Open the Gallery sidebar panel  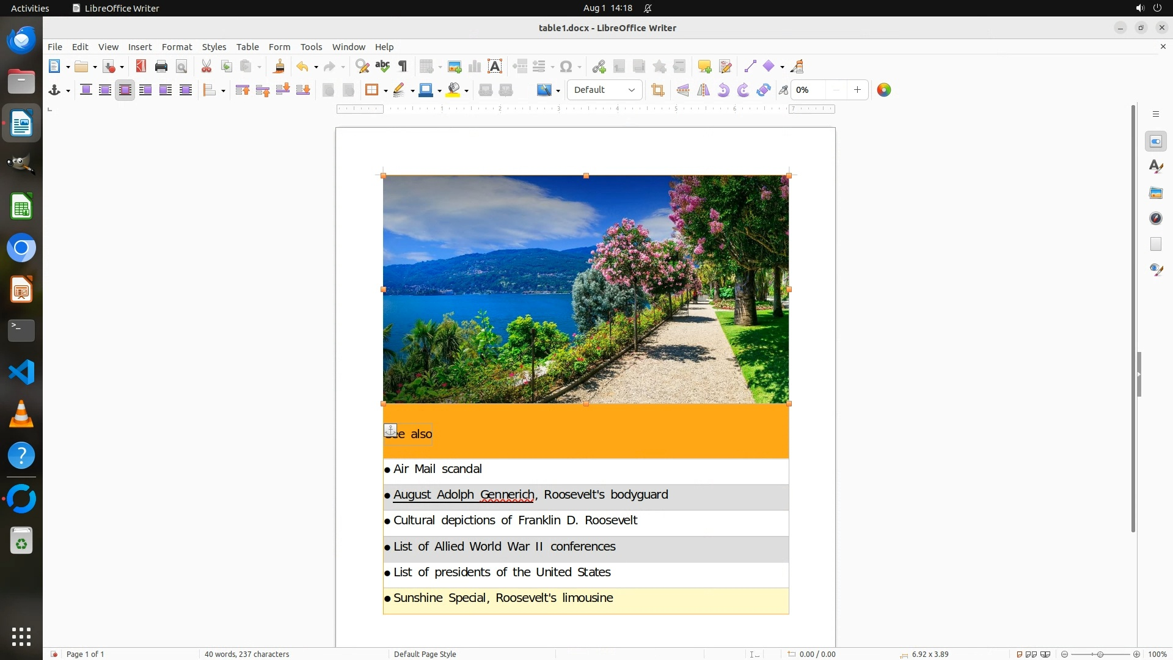click(1156, 193)
